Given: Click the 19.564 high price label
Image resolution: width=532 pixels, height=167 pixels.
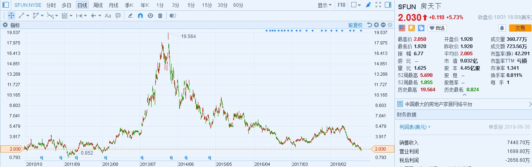Looking at the screenshot, I should click(x=188, y=36).
